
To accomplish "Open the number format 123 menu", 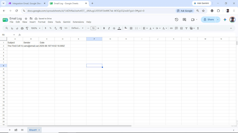I will point(66,28).
